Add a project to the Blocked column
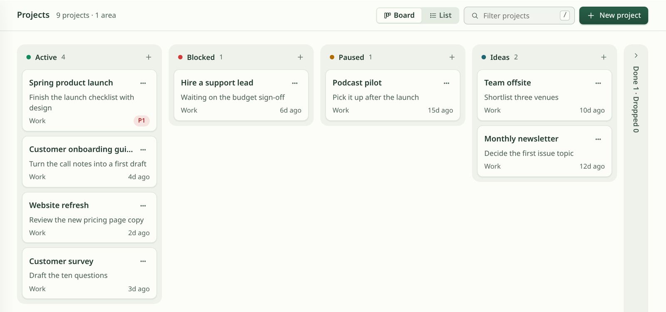Screen dimensions: 666x312 coord(300,57)
